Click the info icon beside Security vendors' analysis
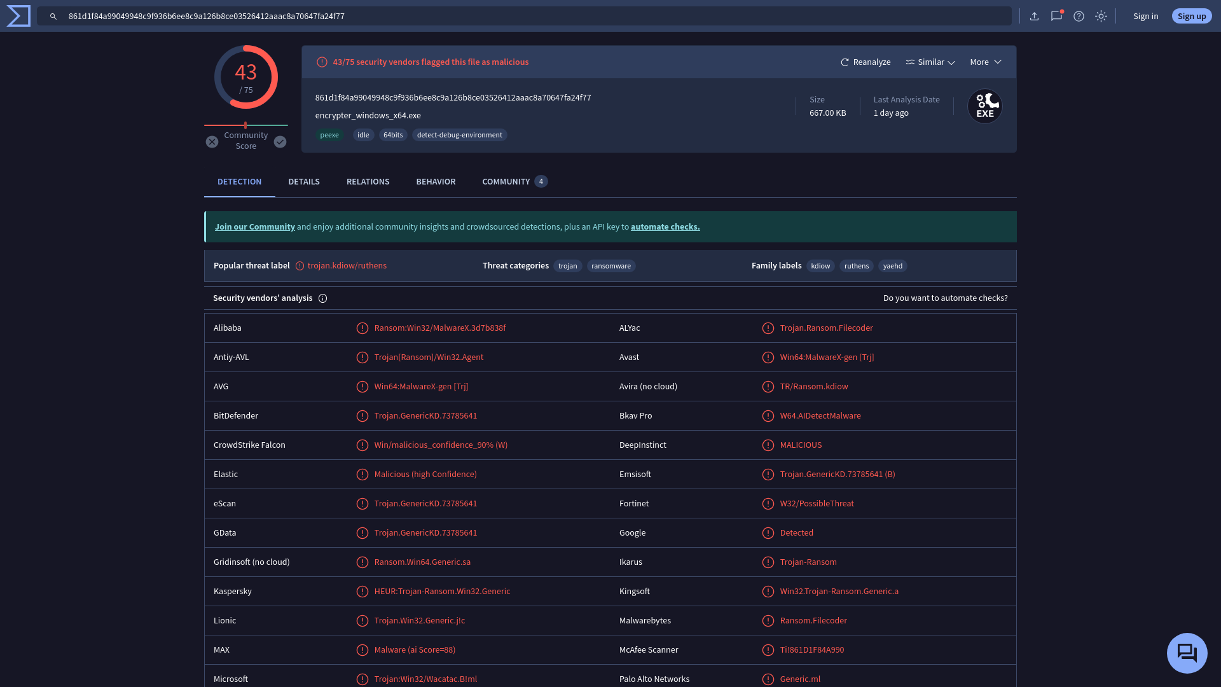 point(322,298)
